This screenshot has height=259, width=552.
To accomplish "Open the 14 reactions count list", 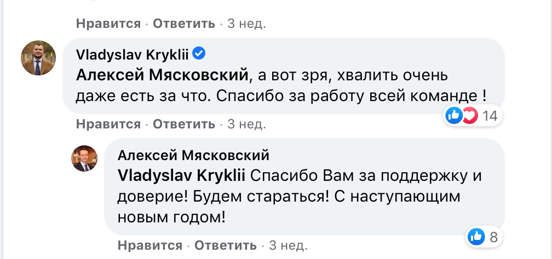I will [x=490, y=116].
